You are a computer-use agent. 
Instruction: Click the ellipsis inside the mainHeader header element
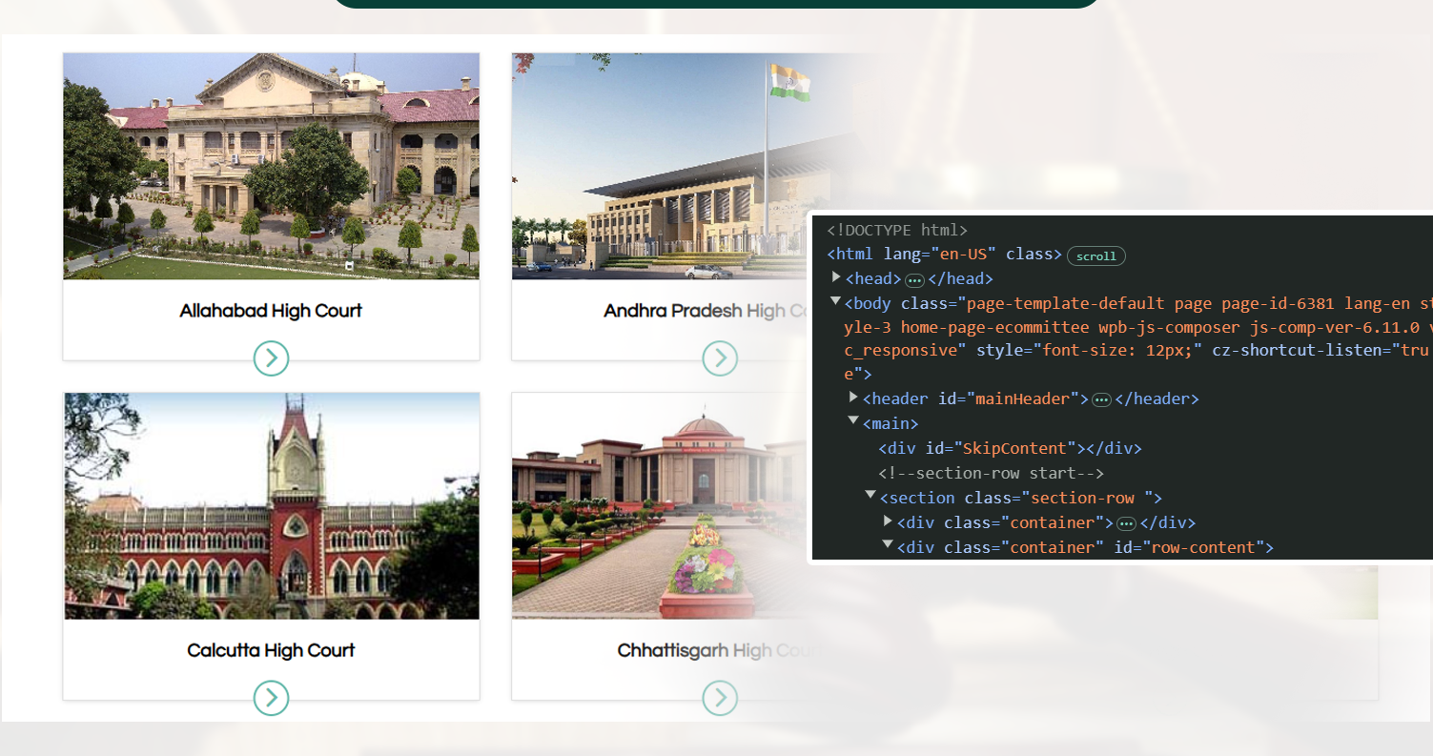click(x=1101, y=398)
